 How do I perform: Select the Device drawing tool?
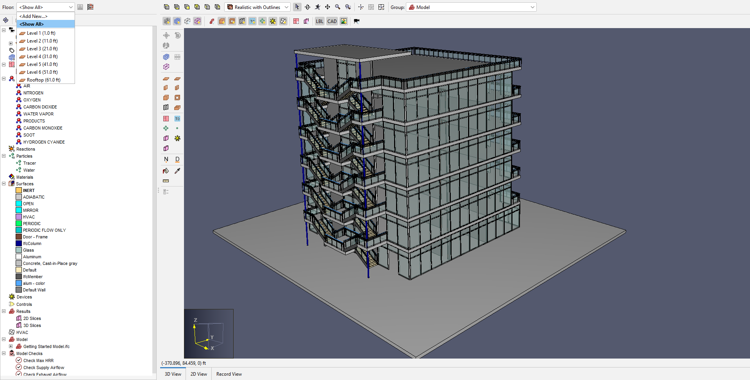tap(177, 138)
